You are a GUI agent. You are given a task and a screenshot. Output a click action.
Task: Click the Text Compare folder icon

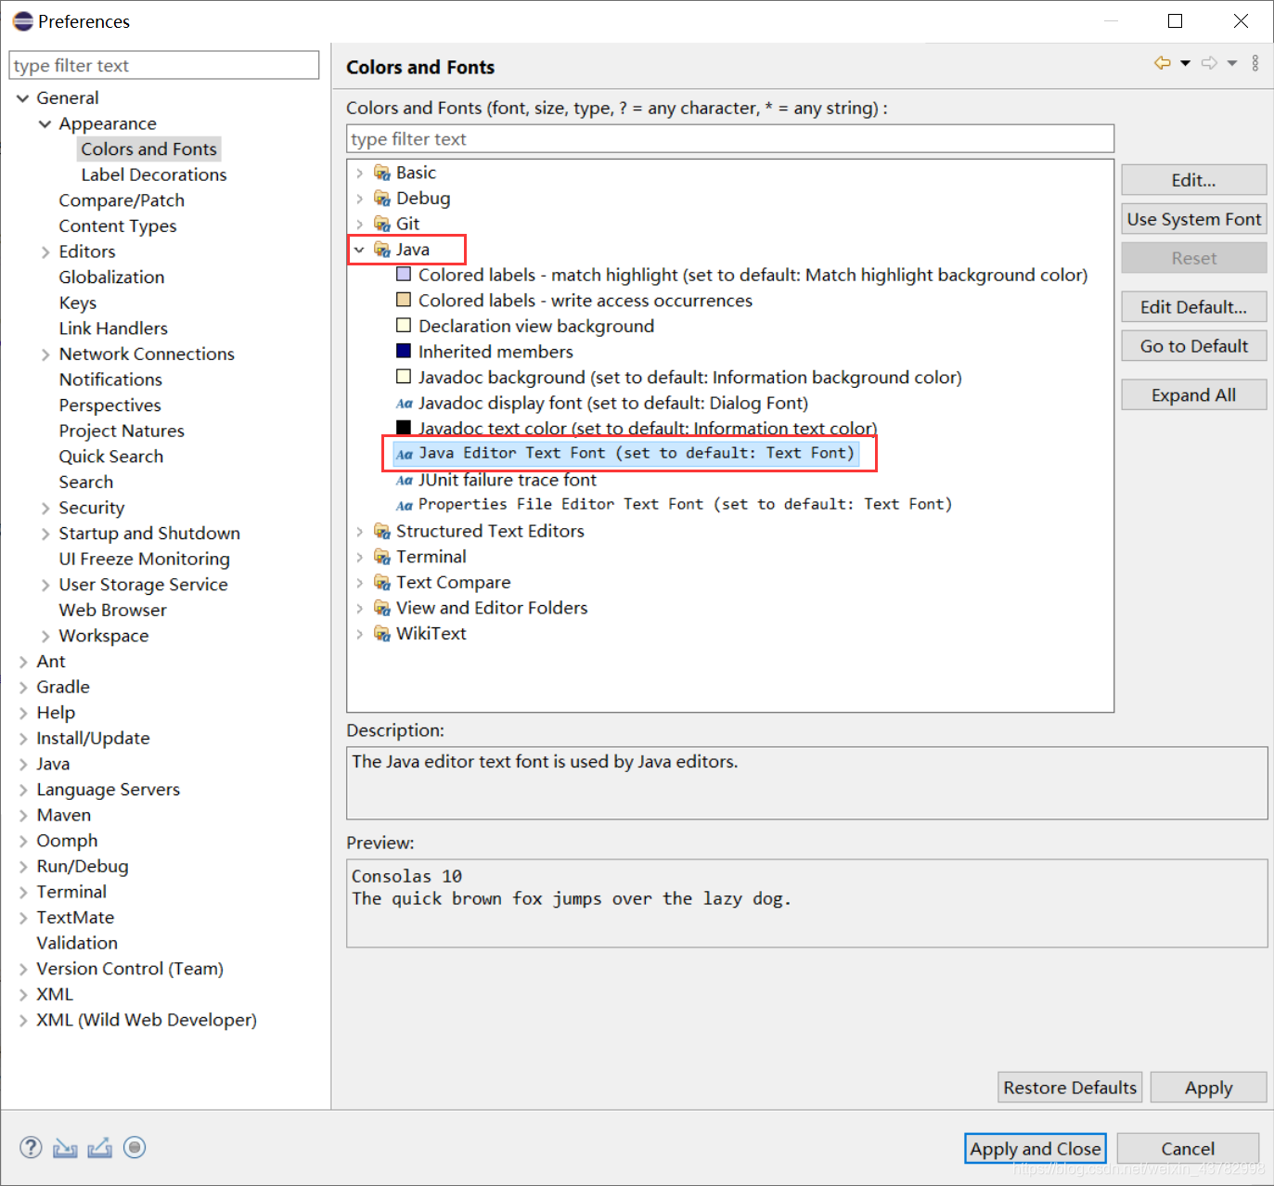tap(382, 583)
